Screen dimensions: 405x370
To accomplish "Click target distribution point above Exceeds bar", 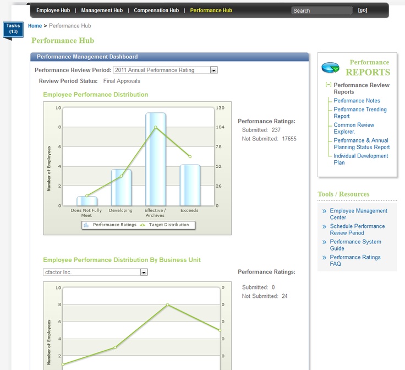I will pos(190,156).
